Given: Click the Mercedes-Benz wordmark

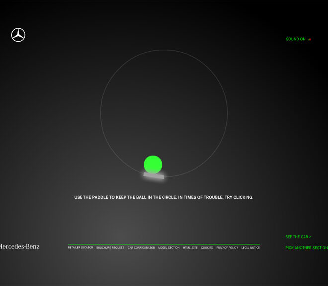Looking at the screenshot, I should pos(19,246).
